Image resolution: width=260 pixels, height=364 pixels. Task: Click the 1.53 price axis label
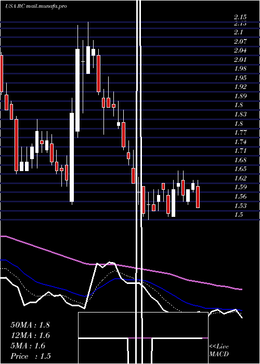pos(240,206)
